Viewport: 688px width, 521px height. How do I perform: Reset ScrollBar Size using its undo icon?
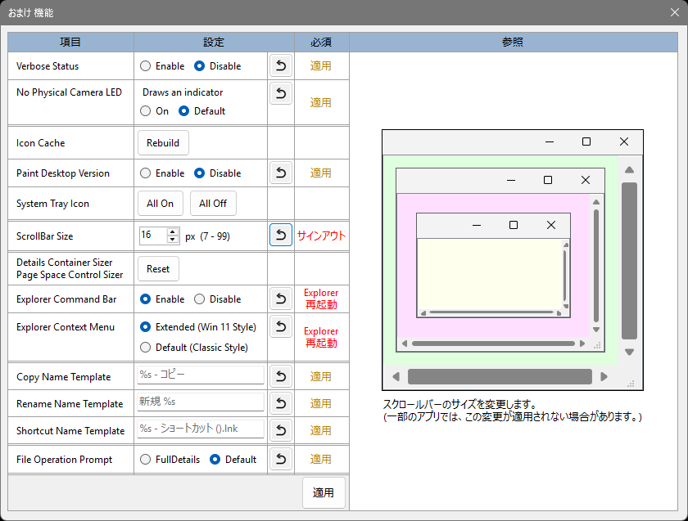(281, 235)
